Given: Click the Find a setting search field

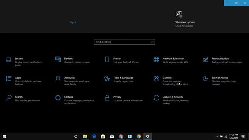Looking at the screenshot, I should pyautogui.click(x=124, y=42).
